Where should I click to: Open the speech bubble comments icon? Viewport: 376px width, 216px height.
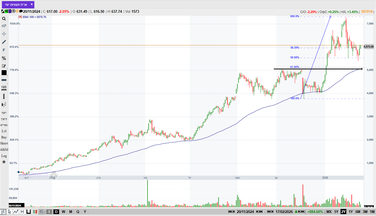(21, 11)
